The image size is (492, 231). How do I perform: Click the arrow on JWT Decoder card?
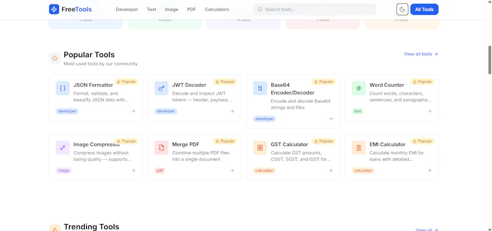232,111
